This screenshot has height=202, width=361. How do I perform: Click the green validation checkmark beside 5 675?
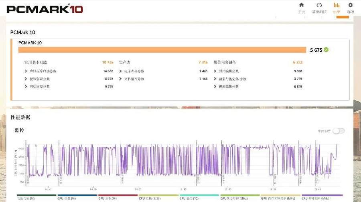point(326,50)
